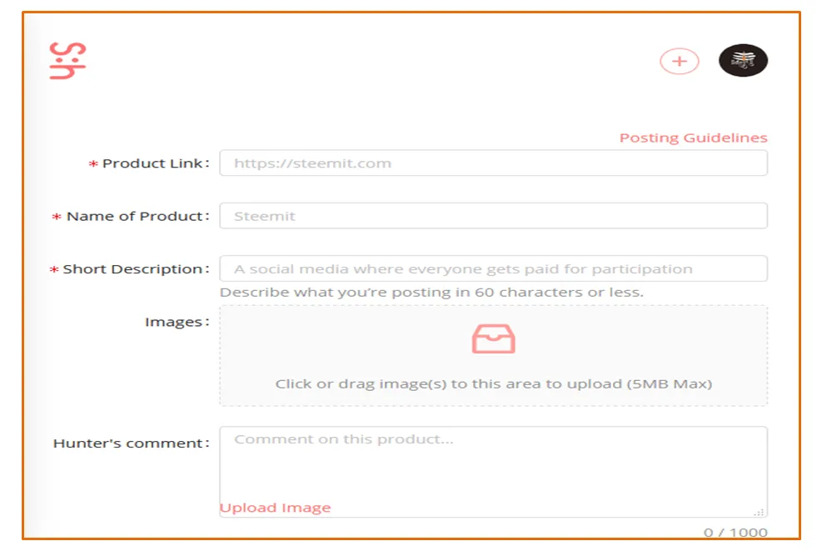
Task: Click the inbox tray upload icon
Action: tap(493, 338)
